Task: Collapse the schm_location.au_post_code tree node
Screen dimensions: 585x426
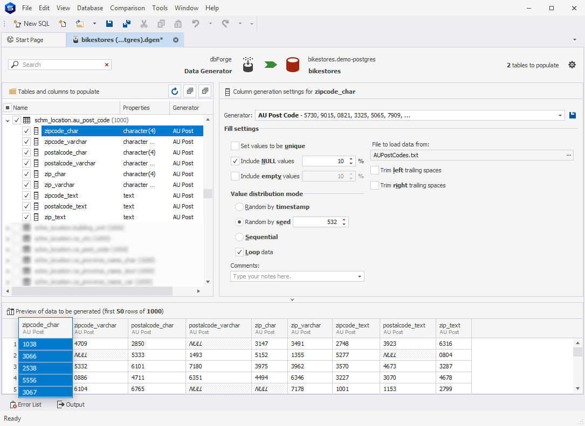Action: [x=8, y=121]
